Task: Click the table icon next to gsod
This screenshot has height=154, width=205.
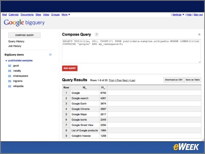Action: tap(10, 66)
